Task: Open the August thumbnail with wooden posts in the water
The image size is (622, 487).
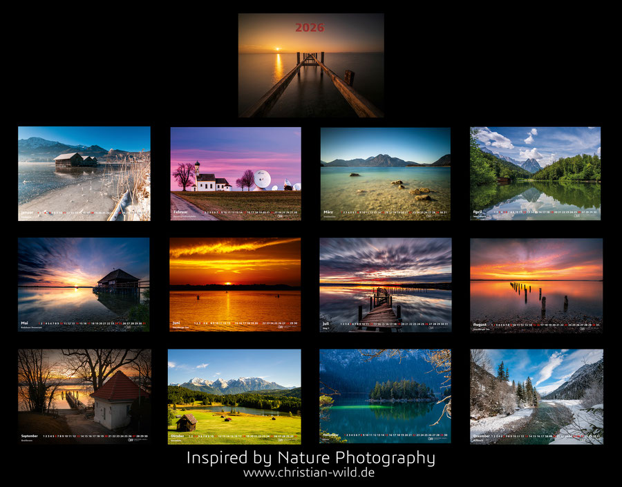Action: tap(536, 285)
